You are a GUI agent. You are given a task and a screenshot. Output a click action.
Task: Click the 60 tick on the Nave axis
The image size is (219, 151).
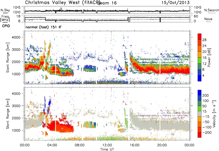click(196, 16)
